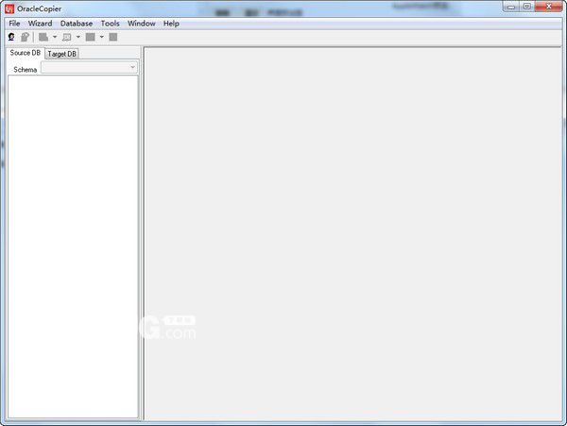The image size is (567, 426).
Task: Click the last greyed square toolbar icon
Action: tap(113, 37)
